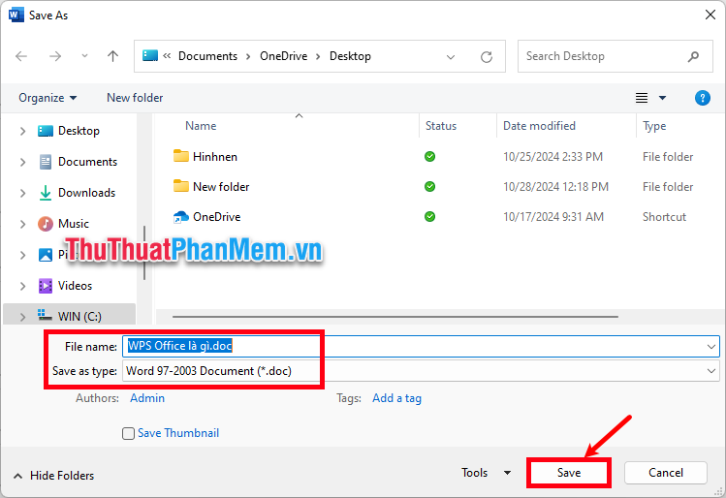Click the Documents breadcrumb segment
Viewport: 726px width, 498px height.
click(x=207, y=56)
